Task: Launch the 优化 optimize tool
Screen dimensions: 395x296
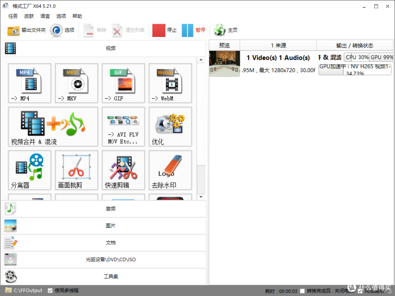Action: pyautogui.click(x=170, y=126)
